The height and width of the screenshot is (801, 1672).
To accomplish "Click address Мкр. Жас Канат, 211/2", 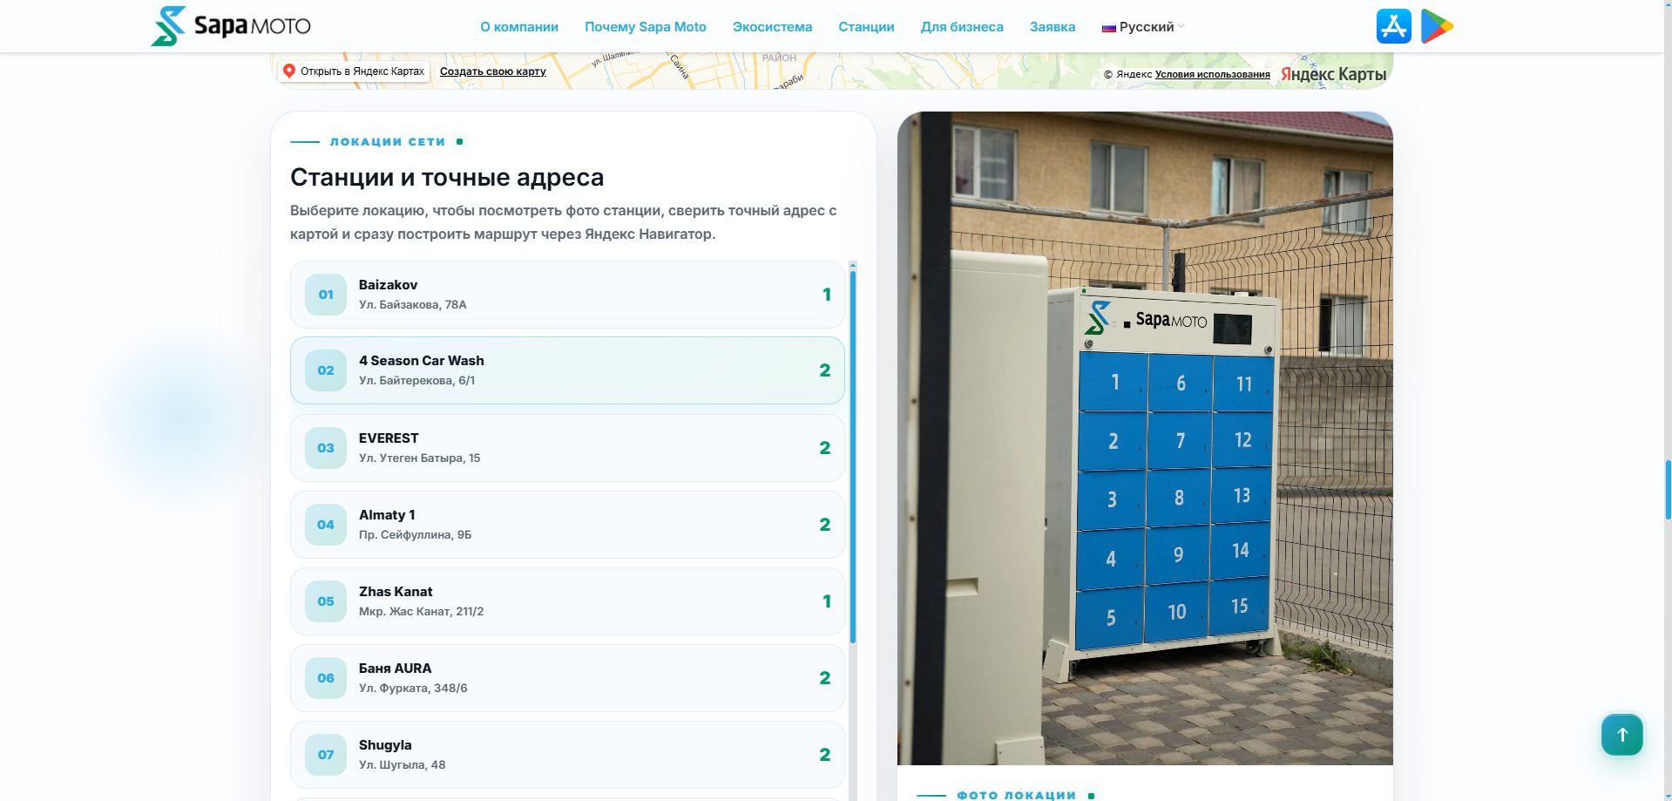I will 421,612.
